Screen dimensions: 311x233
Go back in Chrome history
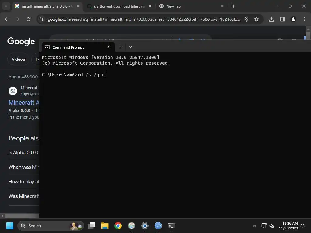coord(7,19)
